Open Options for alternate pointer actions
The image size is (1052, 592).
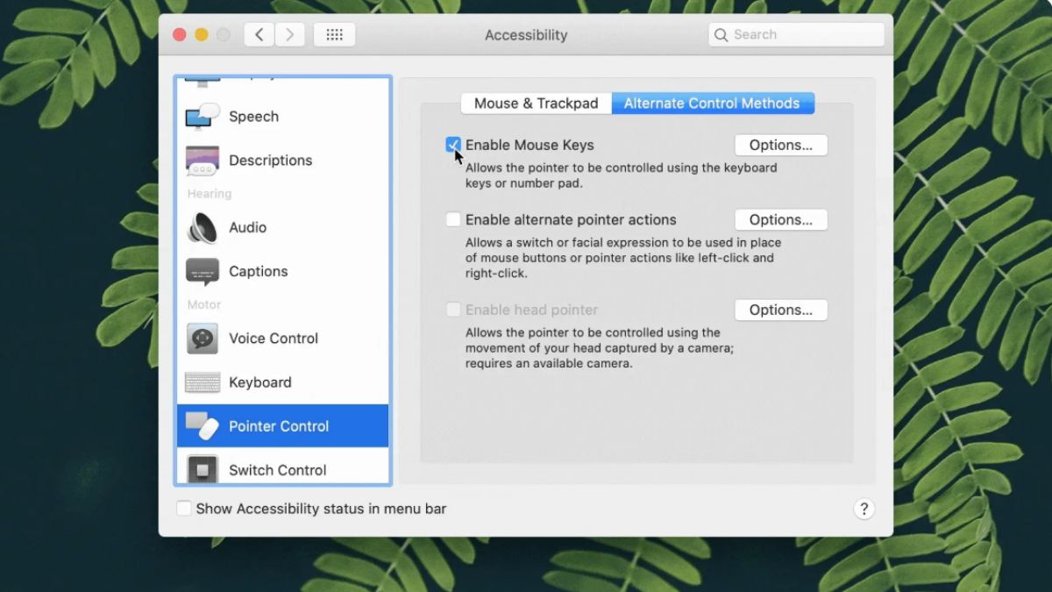coord(780,219)
